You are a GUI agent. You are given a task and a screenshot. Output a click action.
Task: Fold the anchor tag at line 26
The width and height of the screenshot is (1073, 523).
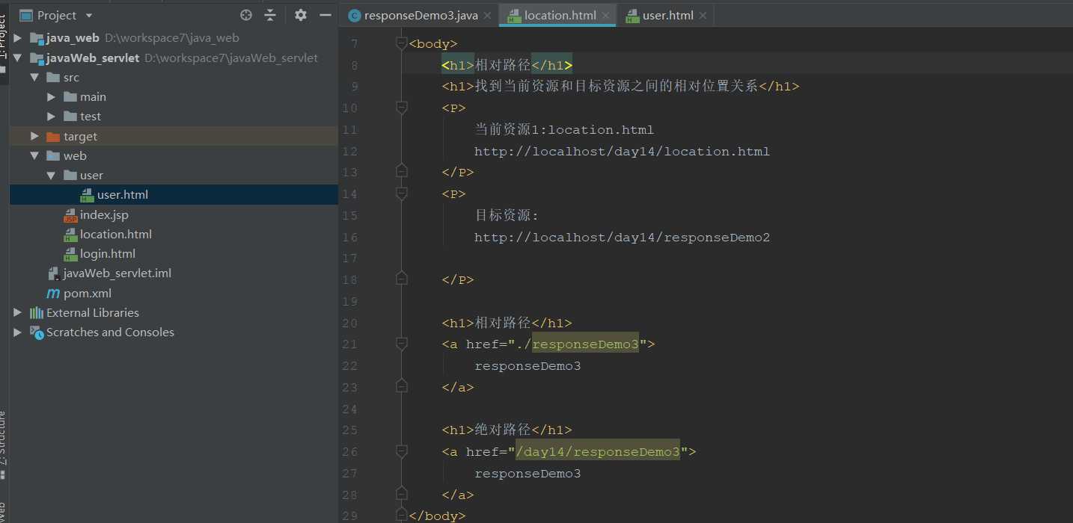click(x=402, y=452)
